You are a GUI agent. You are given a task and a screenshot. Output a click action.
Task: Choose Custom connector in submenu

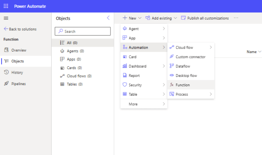[x=191, y=57]
